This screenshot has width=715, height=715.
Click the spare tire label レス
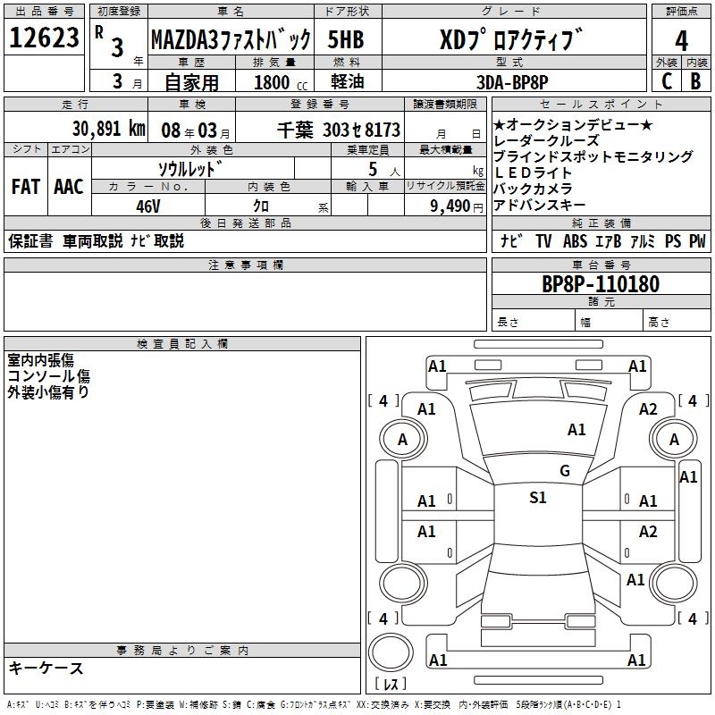[391, 684]
